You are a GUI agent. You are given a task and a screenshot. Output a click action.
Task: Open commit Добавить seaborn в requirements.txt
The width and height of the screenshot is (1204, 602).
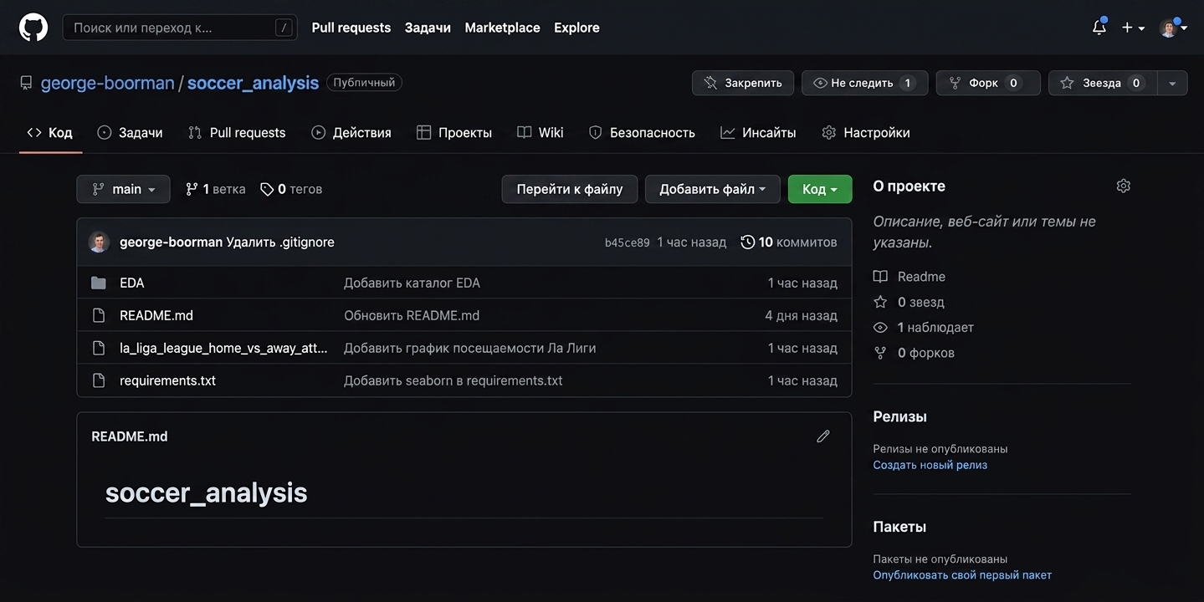pos(453,380)
